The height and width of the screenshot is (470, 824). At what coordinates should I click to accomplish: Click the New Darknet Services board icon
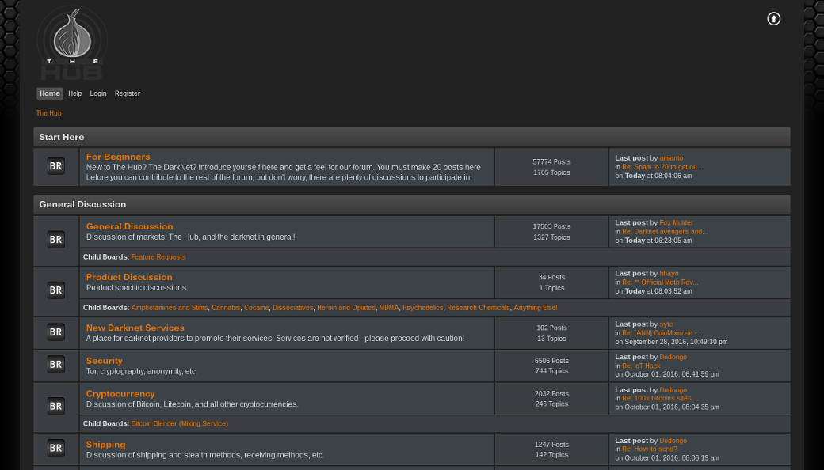coord(55,332)
